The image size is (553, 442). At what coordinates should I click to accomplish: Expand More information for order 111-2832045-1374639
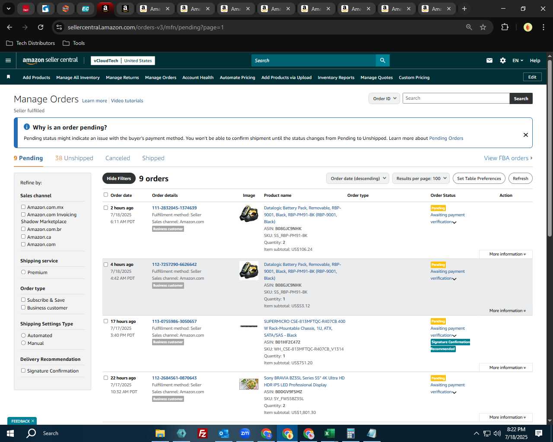[x=506, y=254]
